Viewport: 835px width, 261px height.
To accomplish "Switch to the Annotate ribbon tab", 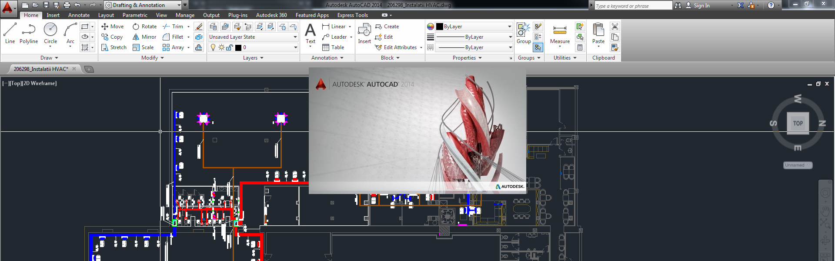I will (x=79, y=15).
